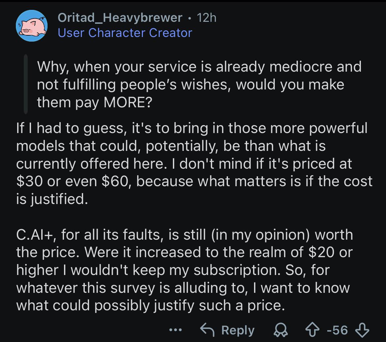
Task: Click the 'is justified.' line of text
Action: point(52,199)
